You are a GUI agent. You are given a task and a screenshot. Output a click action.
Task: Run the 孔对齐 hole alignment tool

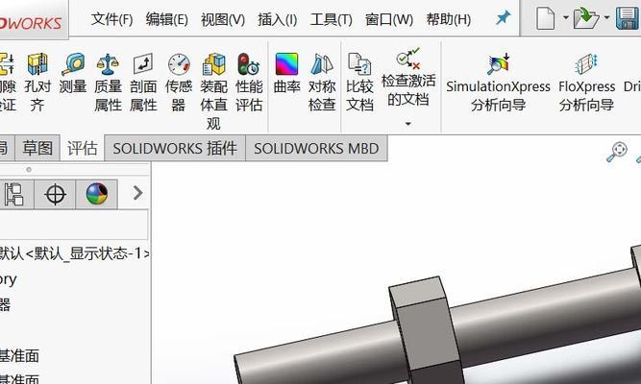pos(37,83)
